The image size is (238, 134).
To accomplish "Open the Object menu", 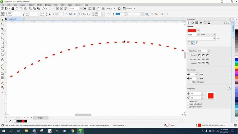I will click(x=31, y=5).
